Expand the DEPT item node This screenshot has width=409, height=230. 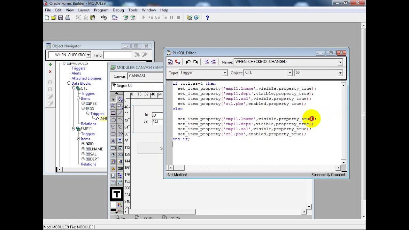point(83,159)
